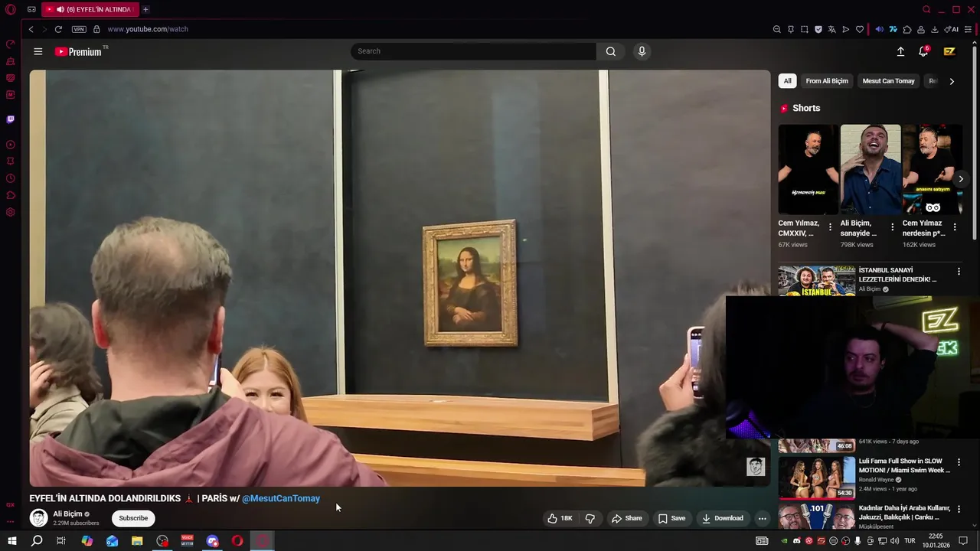This screenshot has height=551, width=980.
Task: Open the Opera GX main menu logo
Action: [x=11, y=10]
